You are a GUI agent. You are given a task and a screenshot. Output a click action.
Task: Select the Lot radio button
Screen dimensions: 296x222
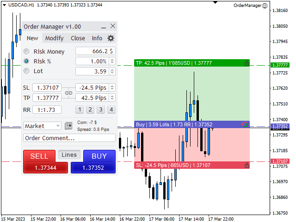(26, 71)
